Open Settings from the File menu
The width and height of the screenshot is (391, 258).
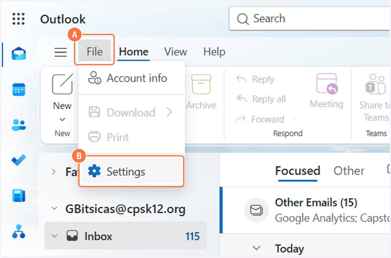tap(132, 171)
